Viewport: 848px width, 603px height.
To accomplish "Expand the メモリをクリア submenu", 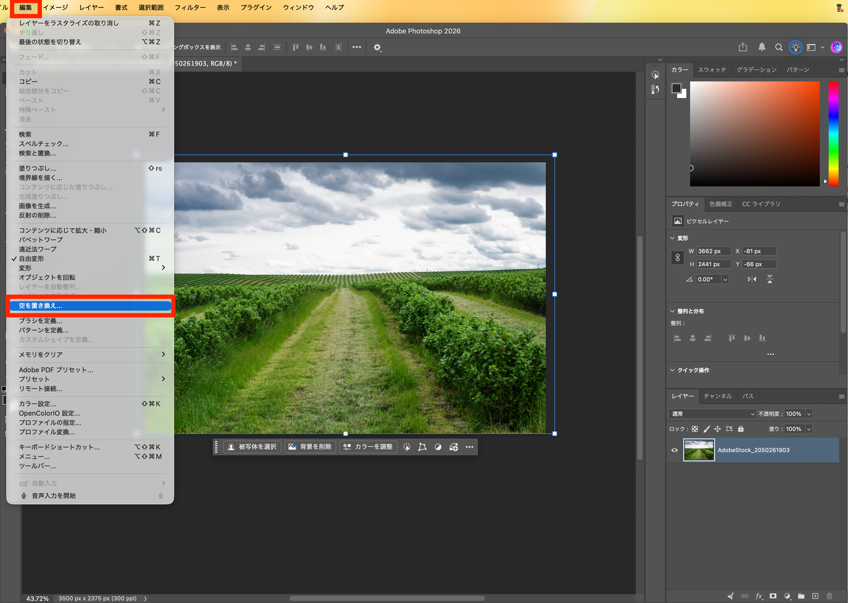I will (90, 355).
